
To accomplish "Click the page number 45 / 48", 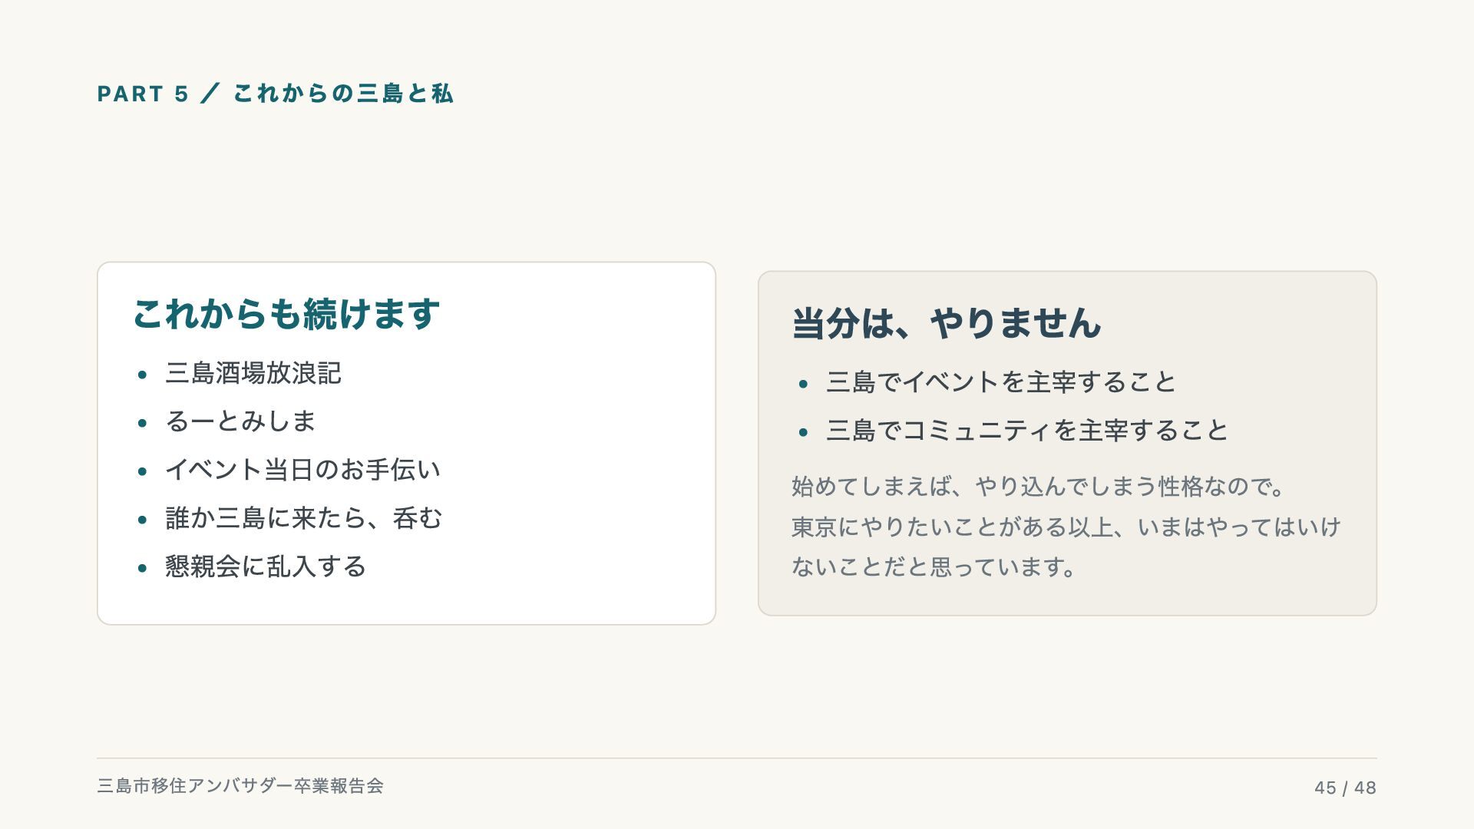I will tap(1345, 788).
